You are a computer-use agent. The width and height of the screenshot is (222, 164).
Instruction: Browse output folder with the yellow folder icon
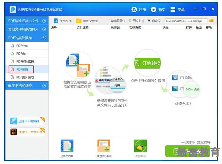click(x=211, y=21)
